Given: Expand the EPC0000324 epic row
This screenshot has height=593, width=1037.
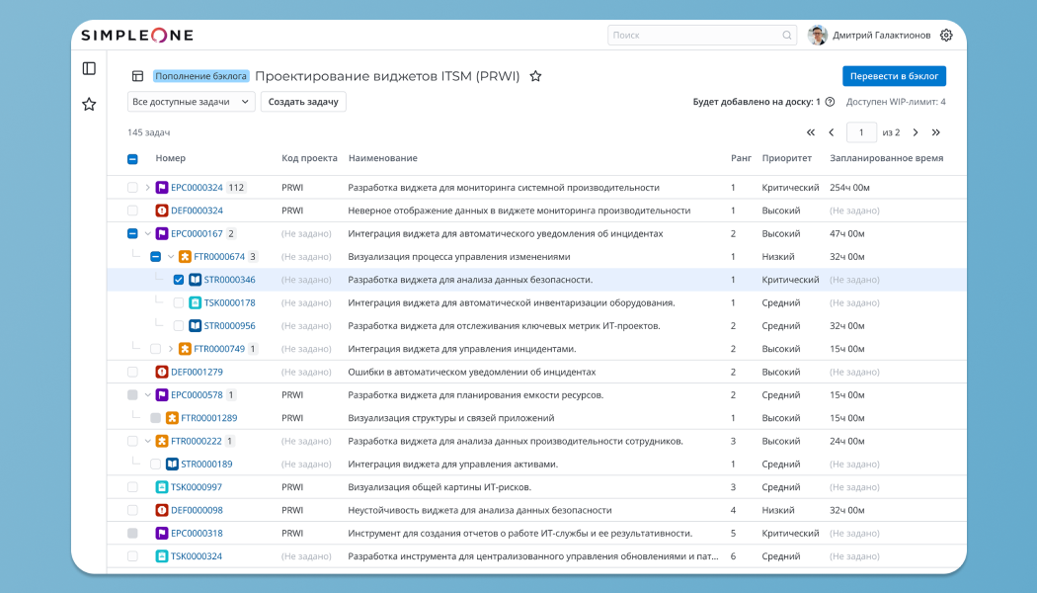Looking at the screenshot, I should [x=148, y=188].
